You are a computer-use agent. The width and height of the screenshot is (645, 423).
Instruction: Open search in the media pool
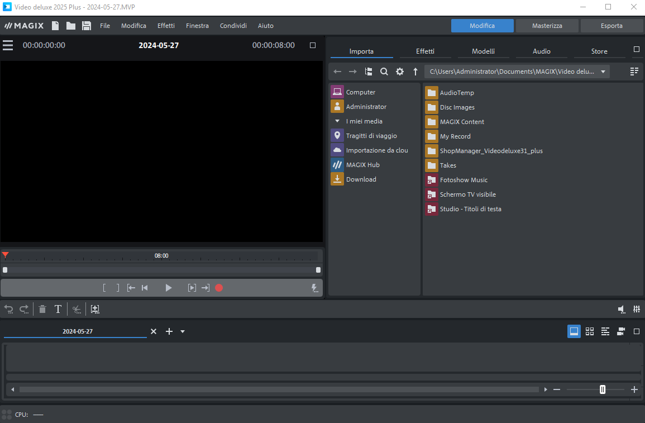pyautogui.click(x=384, y=72)
